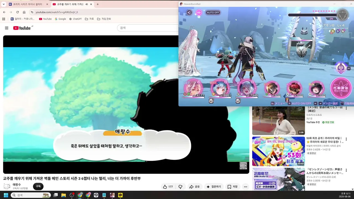Close the 프리티 시리즈 마이너 갤러리 tab
The image size is (354, 199).
(x=47, y=4)
